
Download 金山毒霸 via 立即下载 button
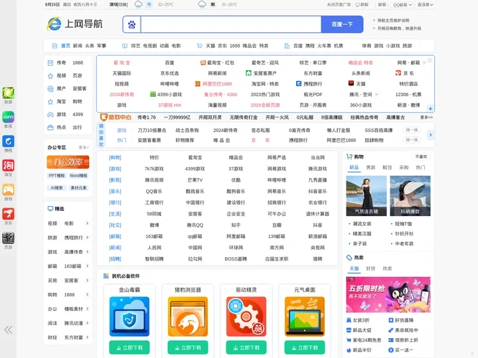129,347
